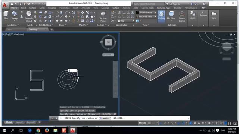The width and height of the screenshot is (239, 134).
Task: Click the Help question mark icon
Action: coord(204,4)
